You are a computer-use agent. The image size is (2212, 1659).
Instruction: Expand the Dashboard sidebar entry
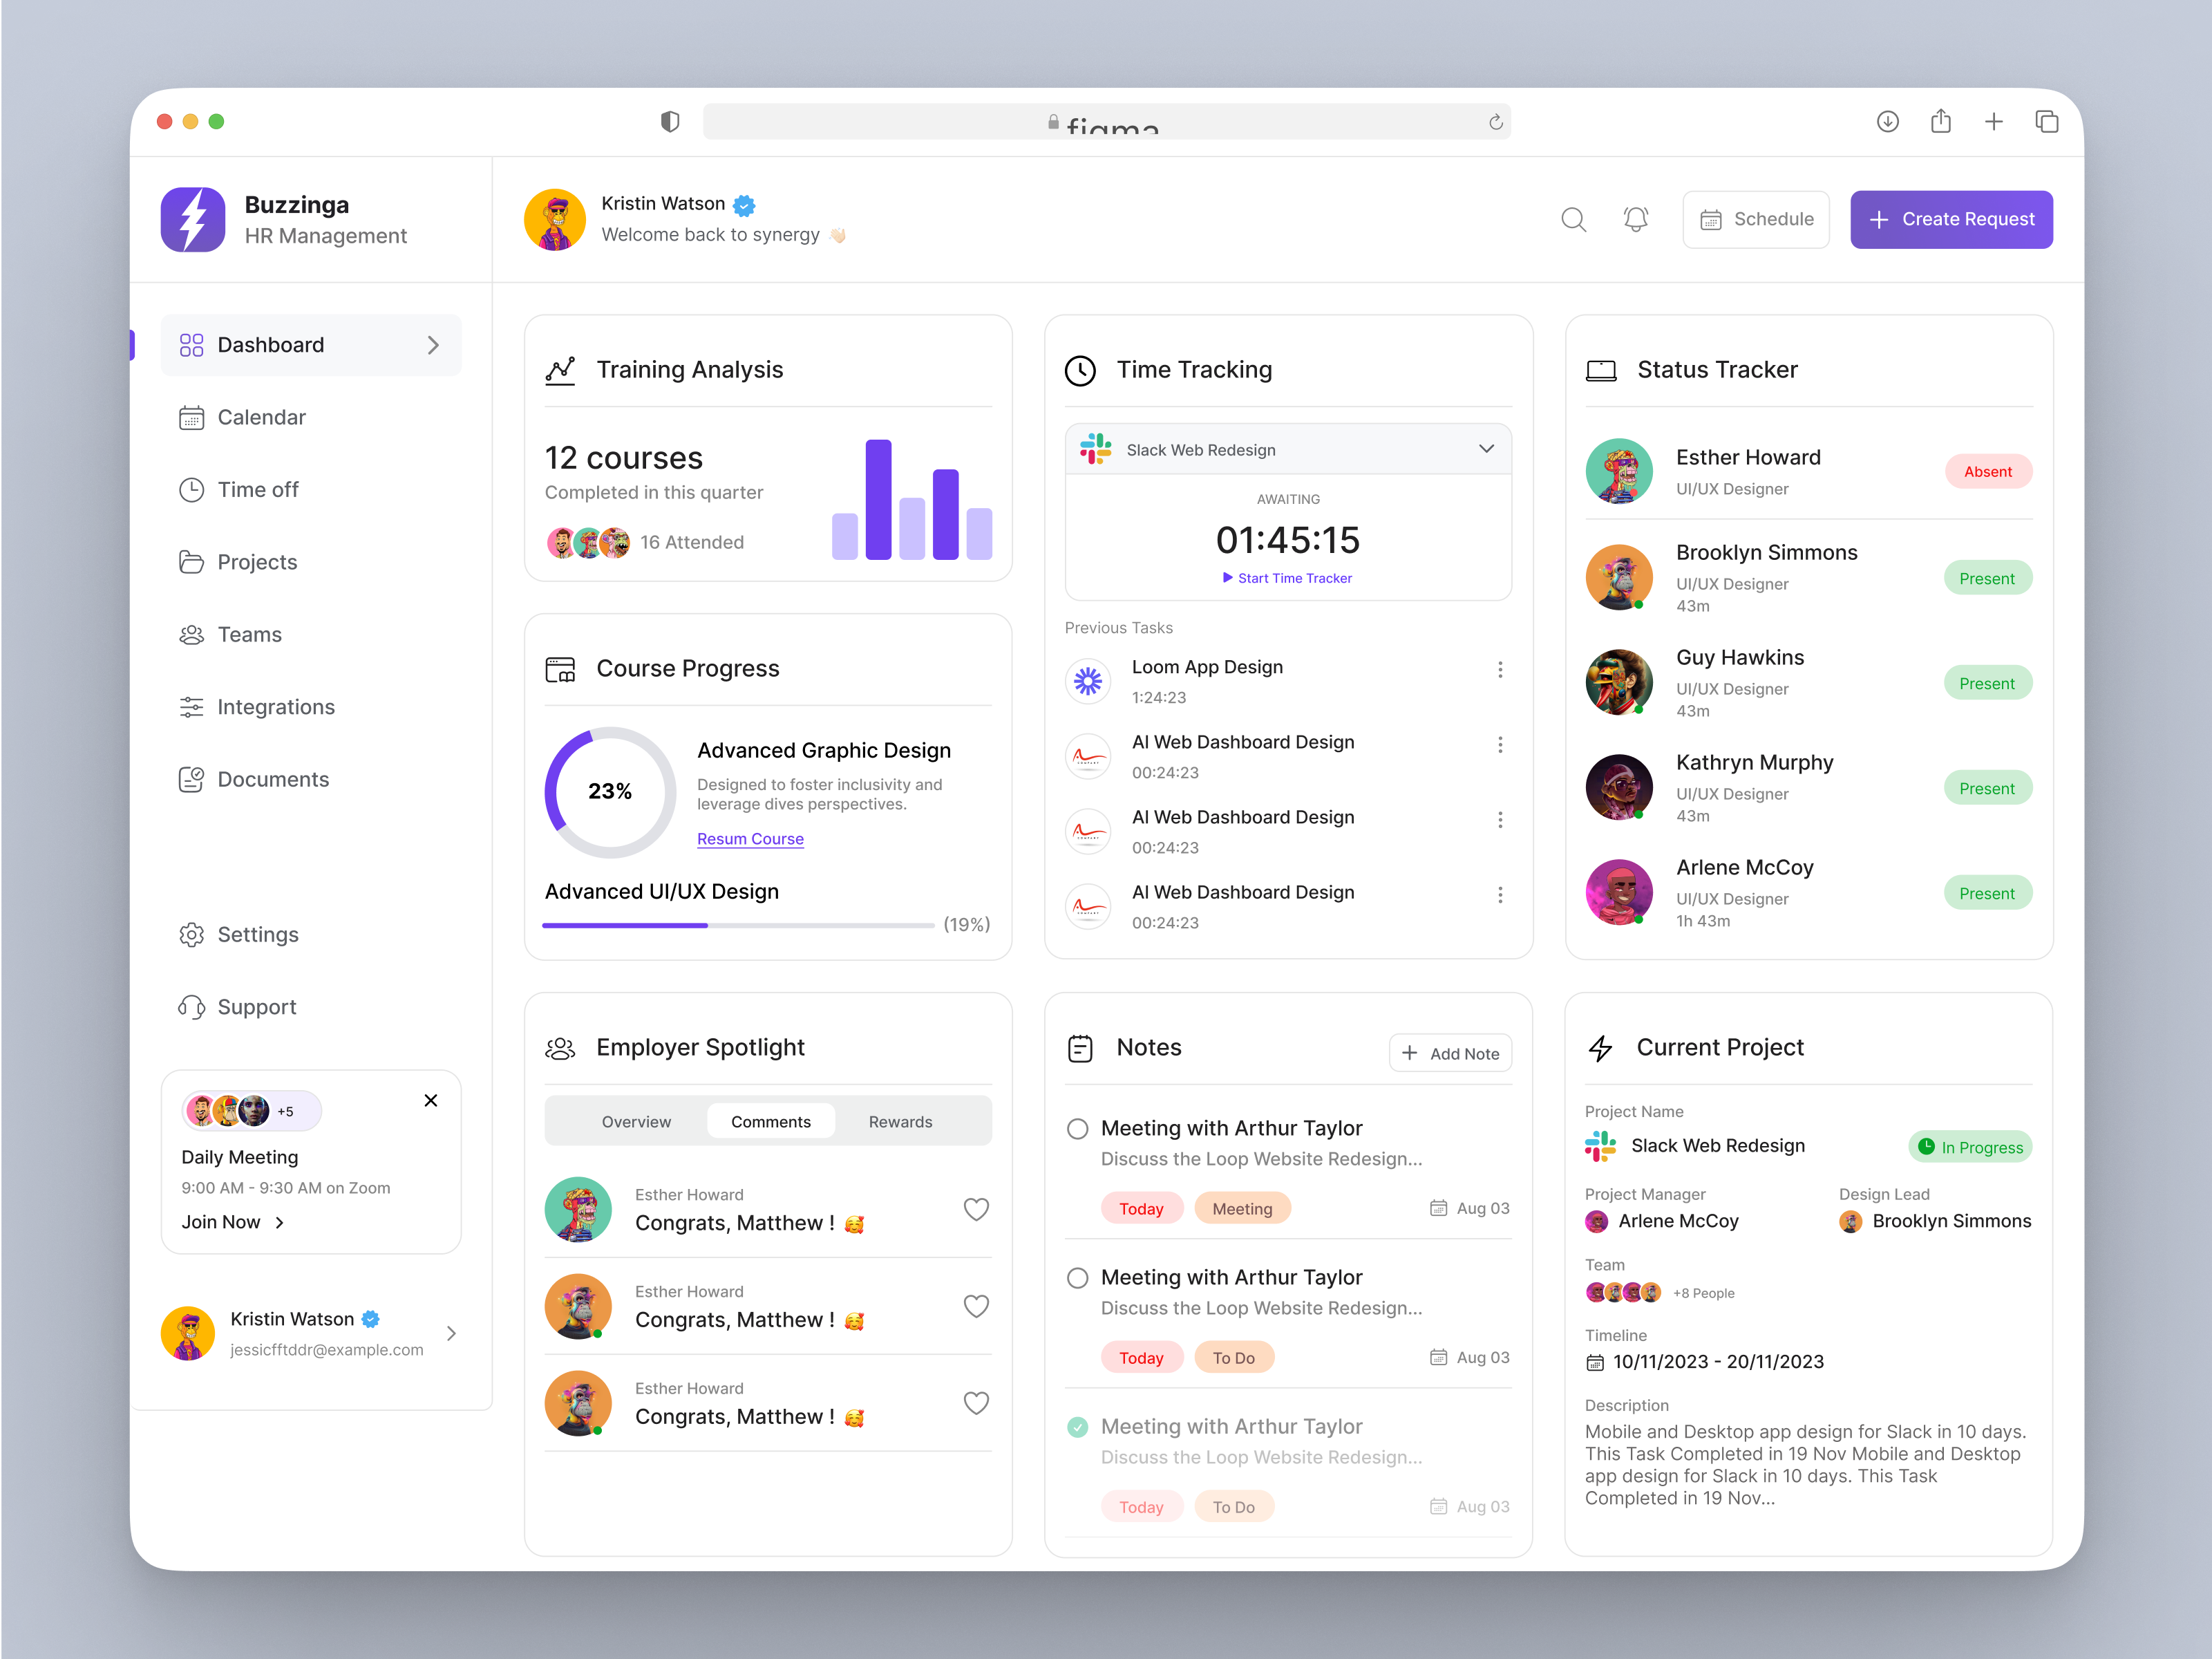[433, 344]
